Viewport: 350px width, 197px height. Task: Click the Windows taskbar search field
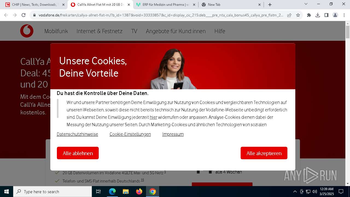(52, 192)
